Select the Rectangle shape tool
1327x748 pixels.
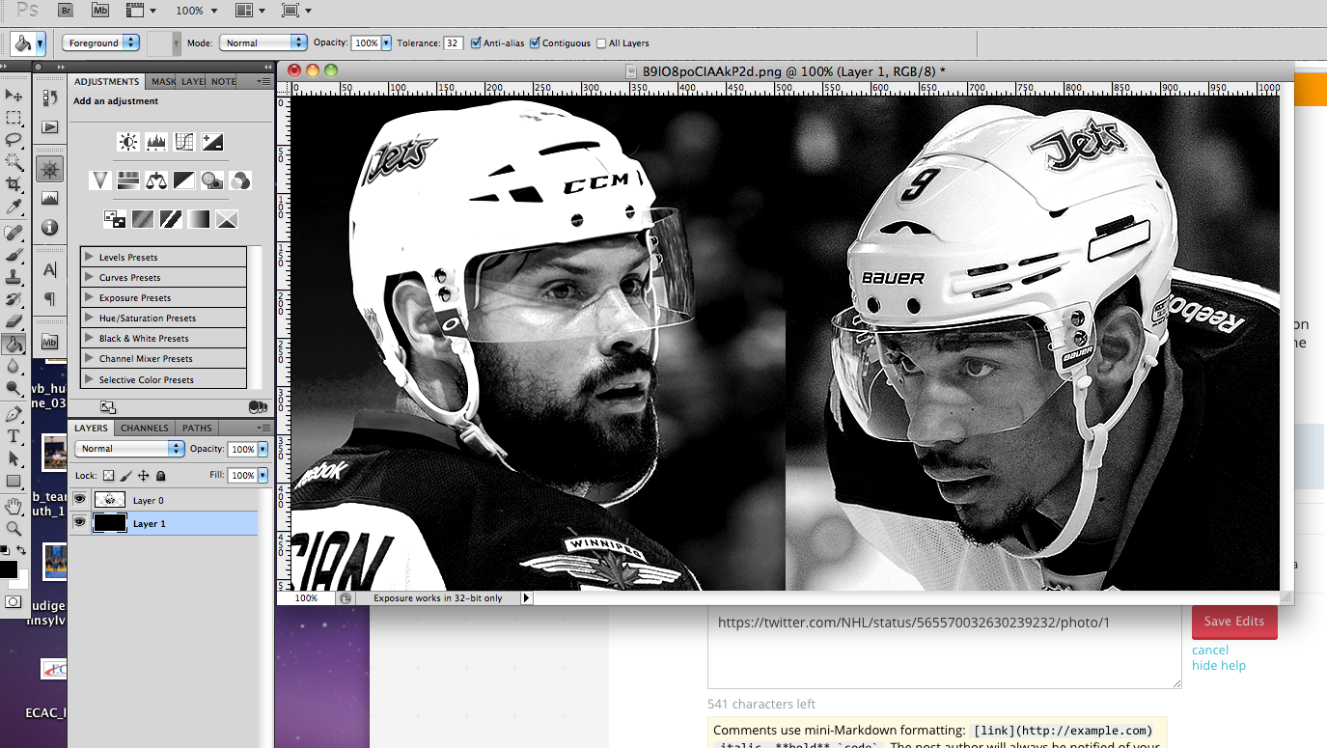[14, 481]
